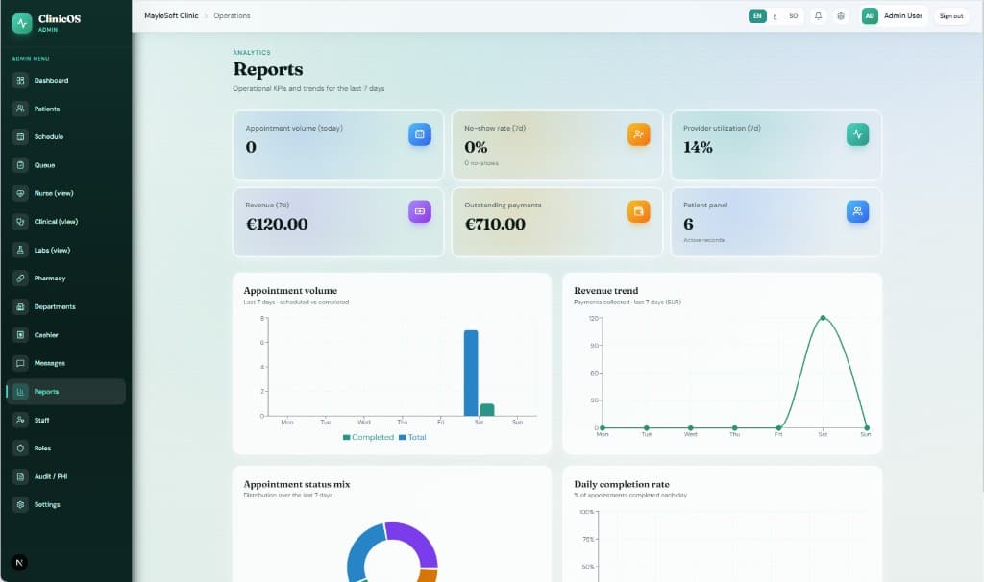Viewport: 984px width, 582px height.
Task: Click the Cashier sidebar icon
Action: pyautogui.click(x=20, y=335)
